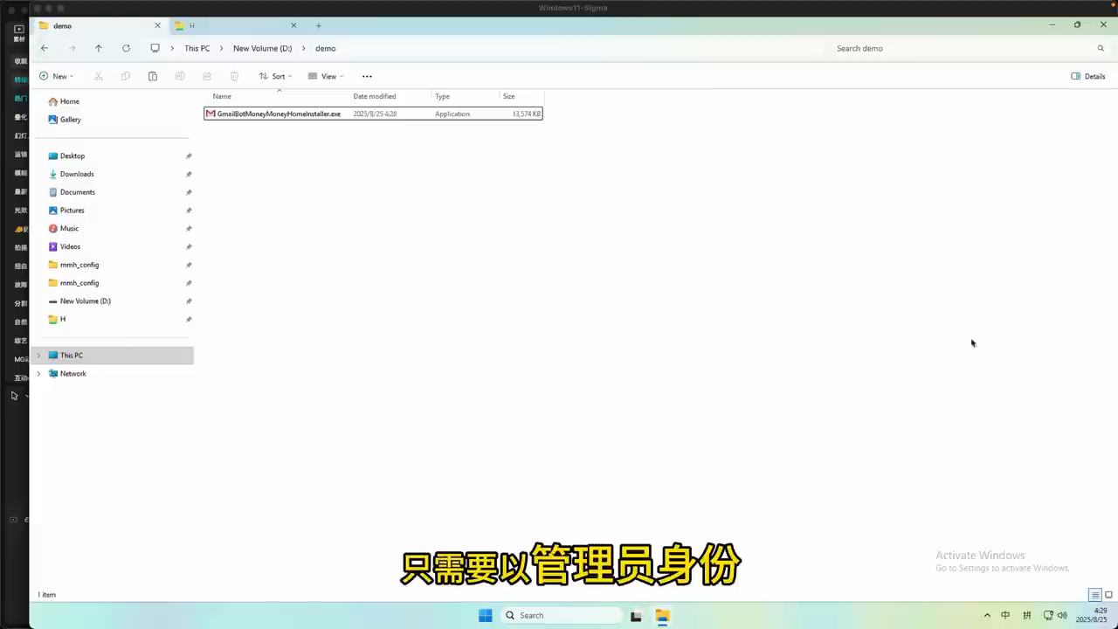Click the Gmail icon of the exe file
Image resolution: width=1118 pixels, height=629 pixels.
(210, 114)
